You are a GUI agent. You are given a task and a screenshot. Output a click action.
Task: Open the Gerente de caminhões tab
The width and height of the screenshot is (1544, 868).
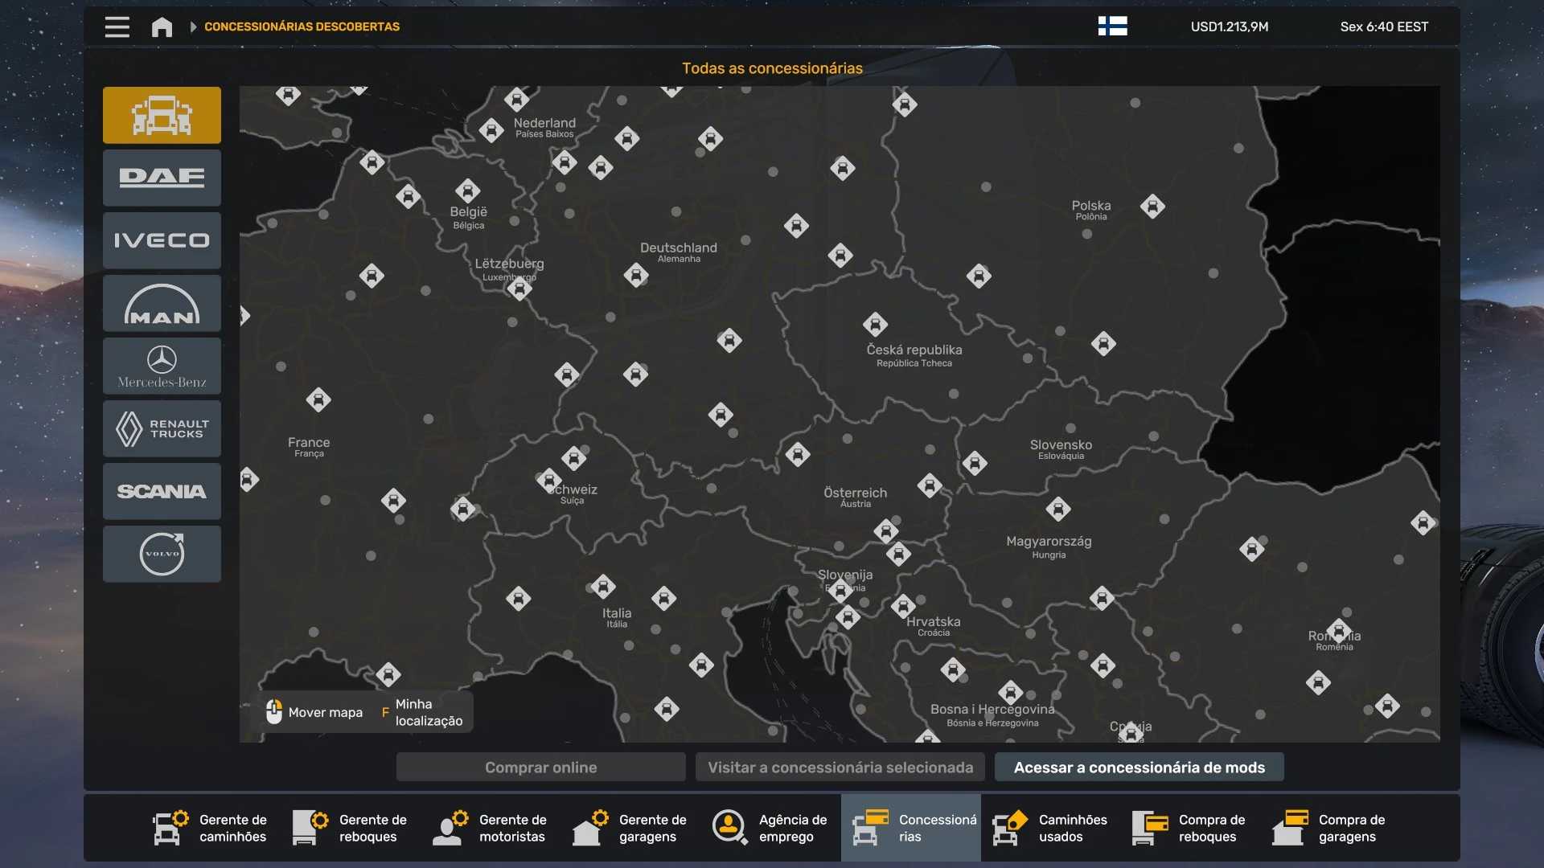[211, 828]
